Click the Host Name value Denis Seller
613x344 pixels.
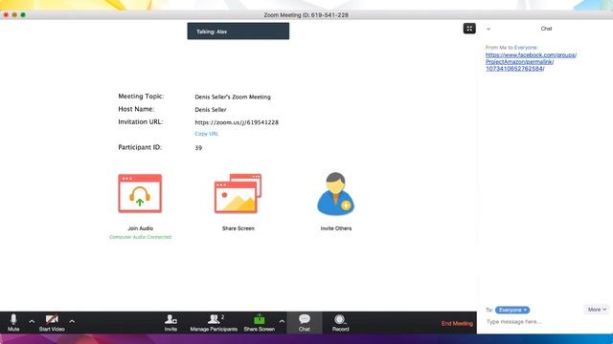click(211, 110)
